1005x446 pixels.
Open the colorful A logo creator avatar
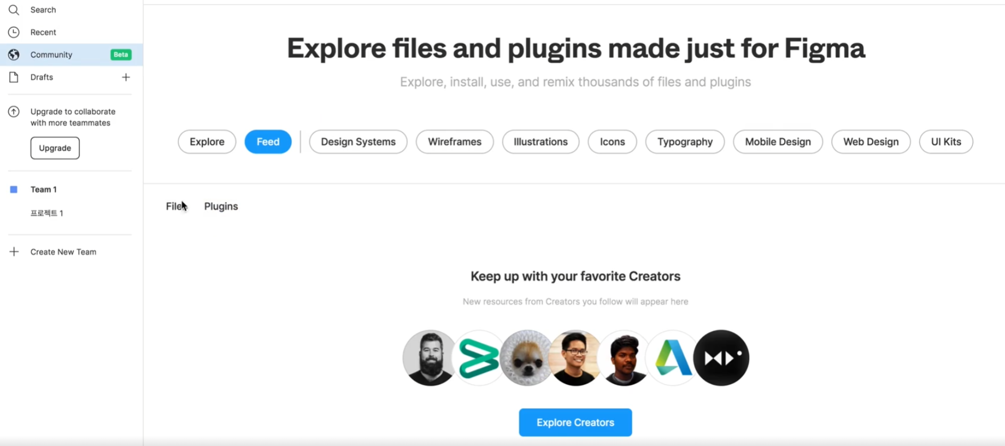coord(672,358)
